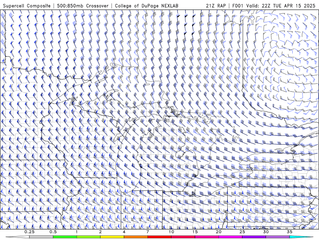Click the crimson 10–15 color bar segment
Image resolution: width=319 pixels, height=239 pixels.
183,237
